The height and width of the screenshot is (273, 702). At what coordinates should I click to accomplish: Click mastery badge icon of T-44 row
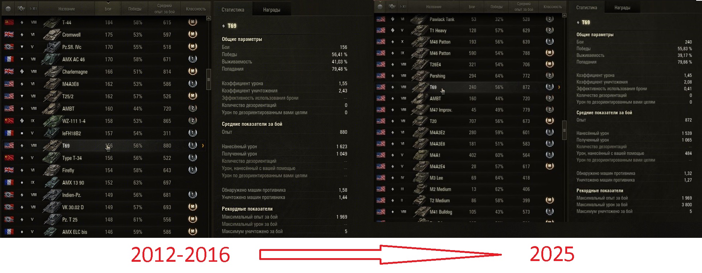pyautogui.click(x=193, y=22)
